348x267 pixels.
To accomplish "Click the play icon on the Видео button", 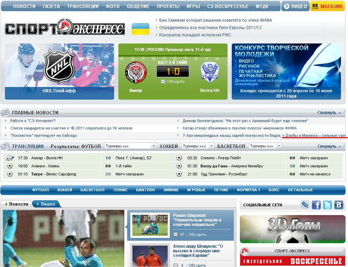I will 287,6.
